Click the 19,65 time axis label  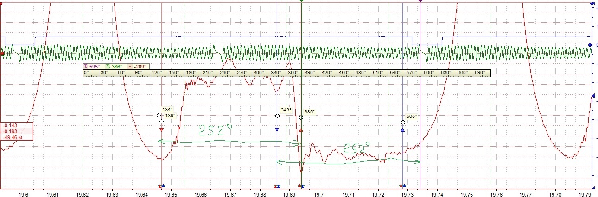171,194
